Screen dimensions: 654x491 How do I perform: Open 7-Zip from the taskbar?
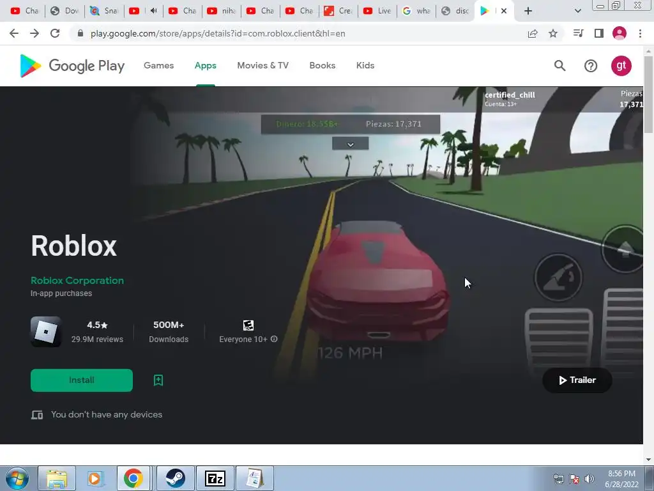(x=215, y=478)
